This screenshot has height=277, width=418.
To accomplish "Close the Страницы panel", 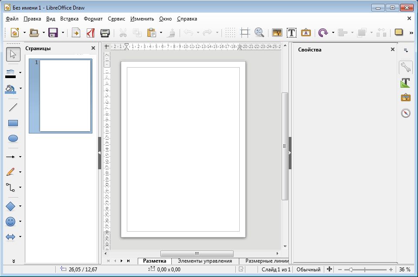I will [x=93, y=48].
